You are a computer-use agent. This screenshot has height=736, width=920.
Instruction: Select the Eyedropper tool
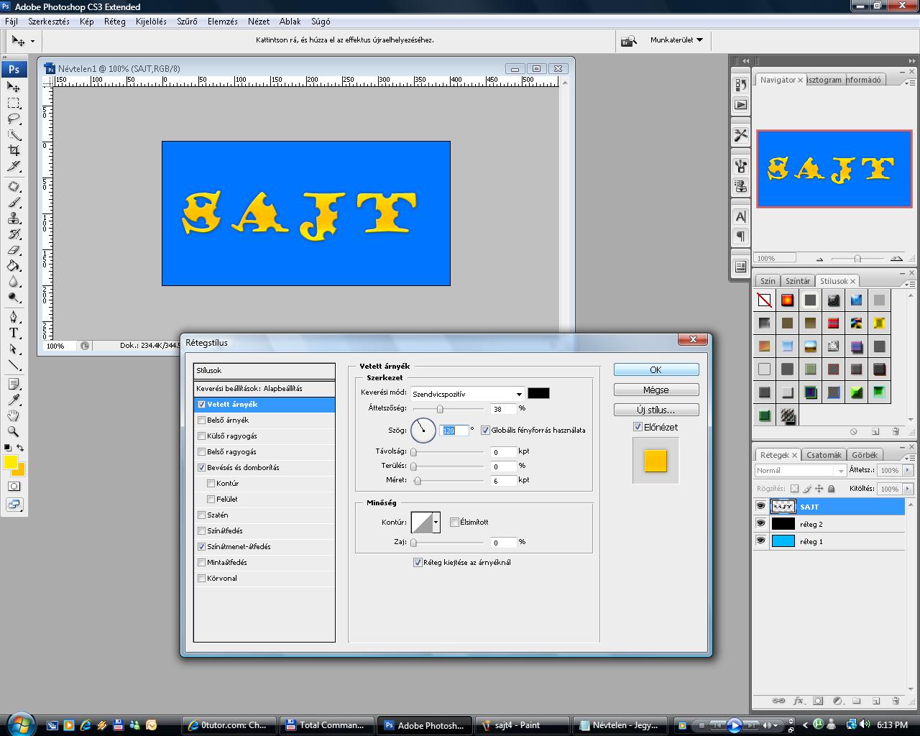(14, 400)
